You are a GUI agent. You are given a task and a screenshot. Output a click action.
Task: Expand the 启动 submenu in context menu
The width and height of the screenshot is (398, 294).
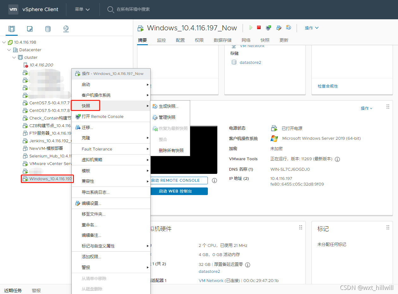[111, 84]
